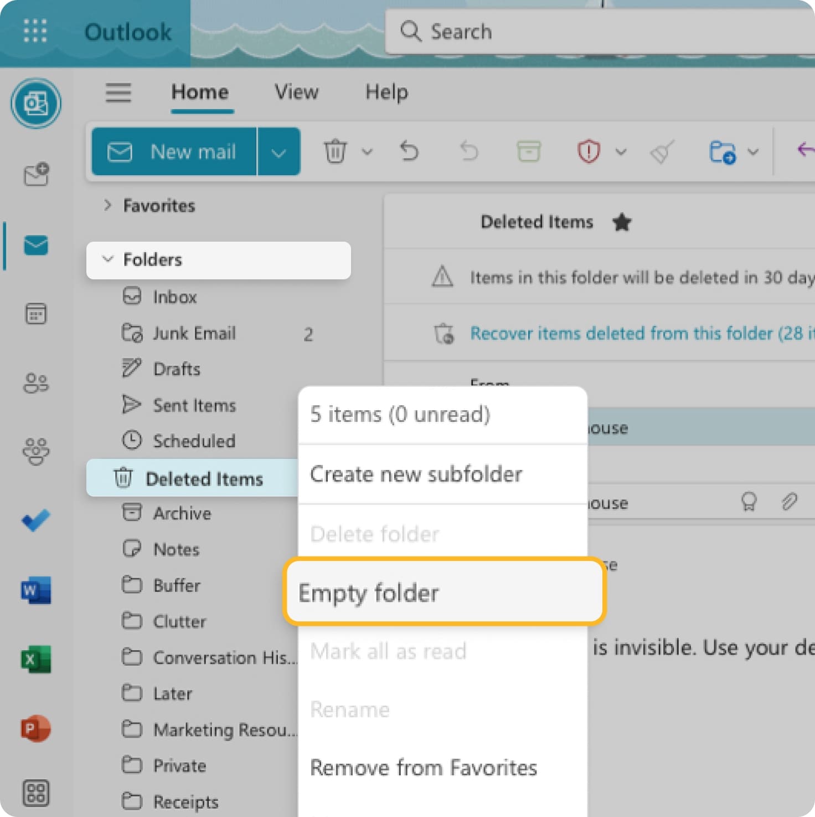Click the Report shield icon
This screenshot has width=815, height=817.
(x=588, y=151)
